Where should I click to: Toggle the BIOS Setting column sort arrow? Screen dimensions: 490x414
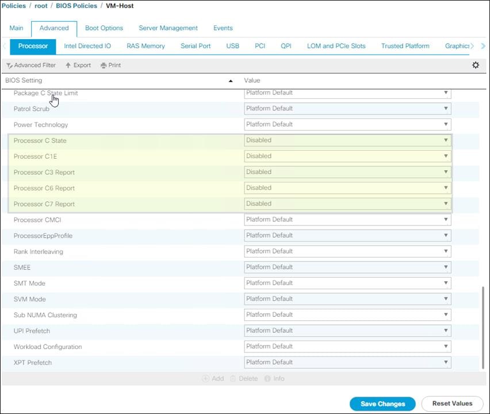coord(230,80)
